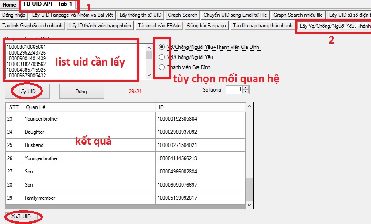Image resolution: width=371 pixels, height=224 pixels.
Task: Click the STT column header
Action: coord(14,107)
